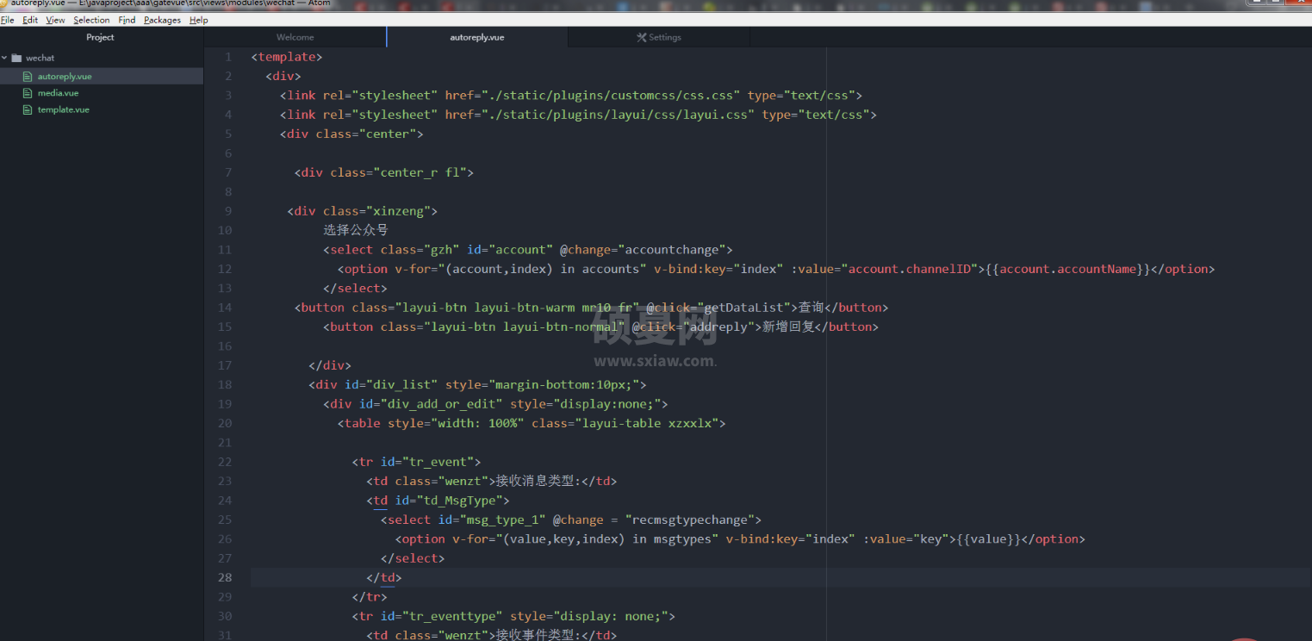Click the autoreply.vue file icon in tree
Screen dimensions: 1312x641
click(x=28, y=76)
